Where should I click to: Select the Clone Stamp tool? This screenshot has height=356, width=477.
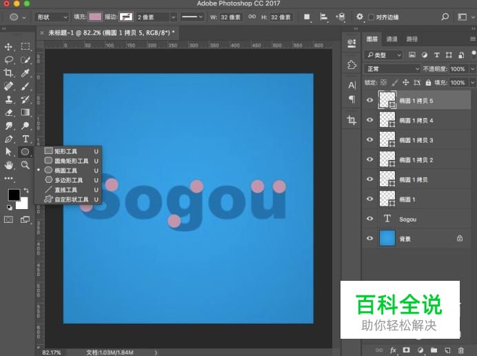click(8, 99)
